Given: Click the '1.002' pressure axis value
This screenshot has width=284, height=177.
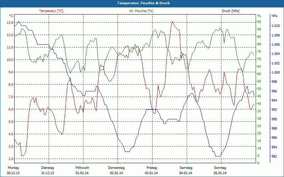Looking at the screenshot, I should 275,63.
